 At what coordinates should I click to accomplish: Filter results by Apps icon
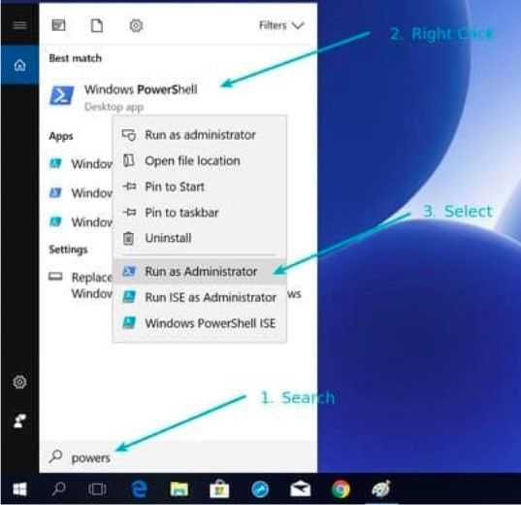(x=59, y=25)
